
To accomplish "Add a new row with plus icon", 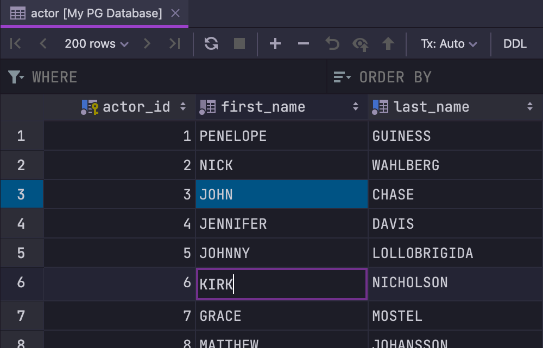I will pyautogui.click(x=275, y=44).
